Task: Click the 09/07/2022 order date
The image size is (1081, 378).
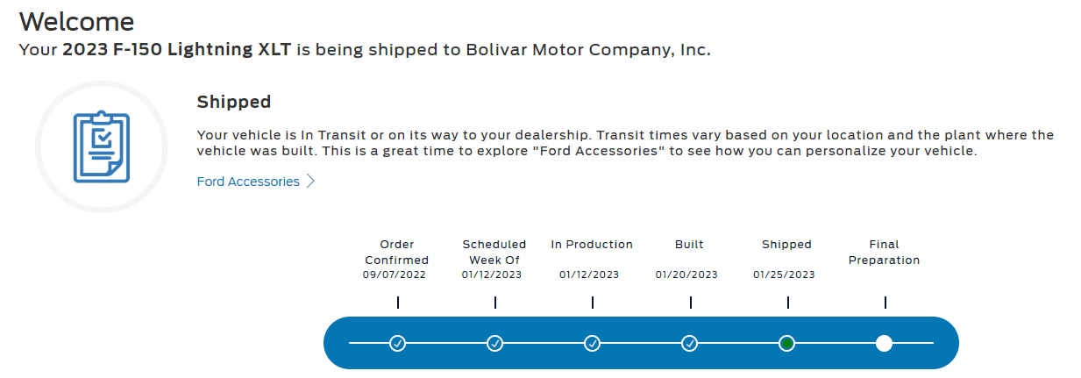Action: pyautogui.click(x=394, y=275)
